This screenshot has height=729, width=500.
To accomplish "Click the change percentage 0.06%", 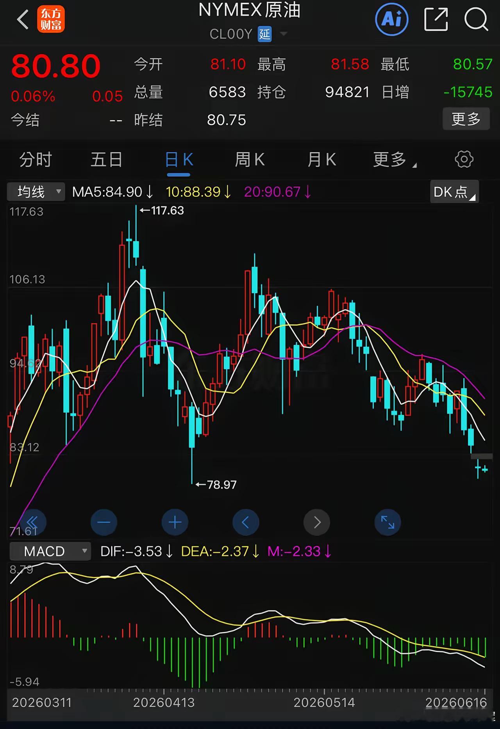I will 33,96.
